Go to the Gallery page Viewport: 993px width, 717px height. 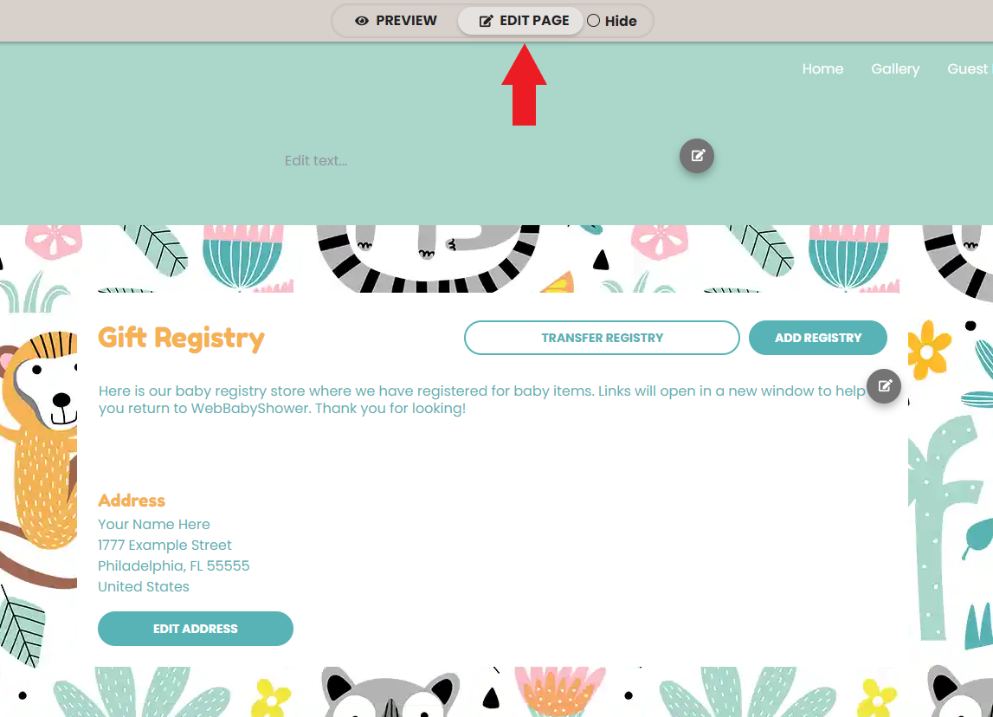pyautogui.click(x=895, y=68)
